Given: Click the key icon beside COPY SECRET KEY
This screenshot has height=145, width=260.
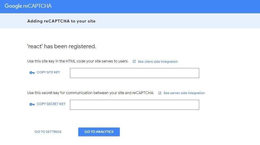Looking at the screenshot, I should [32, 104].
